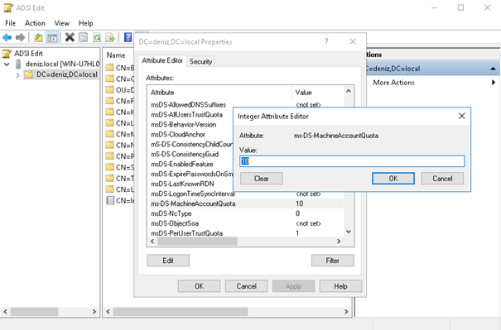The width and height of the screenshot is (501, 330).
Task: Click OK in the Properties dialog
Action: pos(199,286)
